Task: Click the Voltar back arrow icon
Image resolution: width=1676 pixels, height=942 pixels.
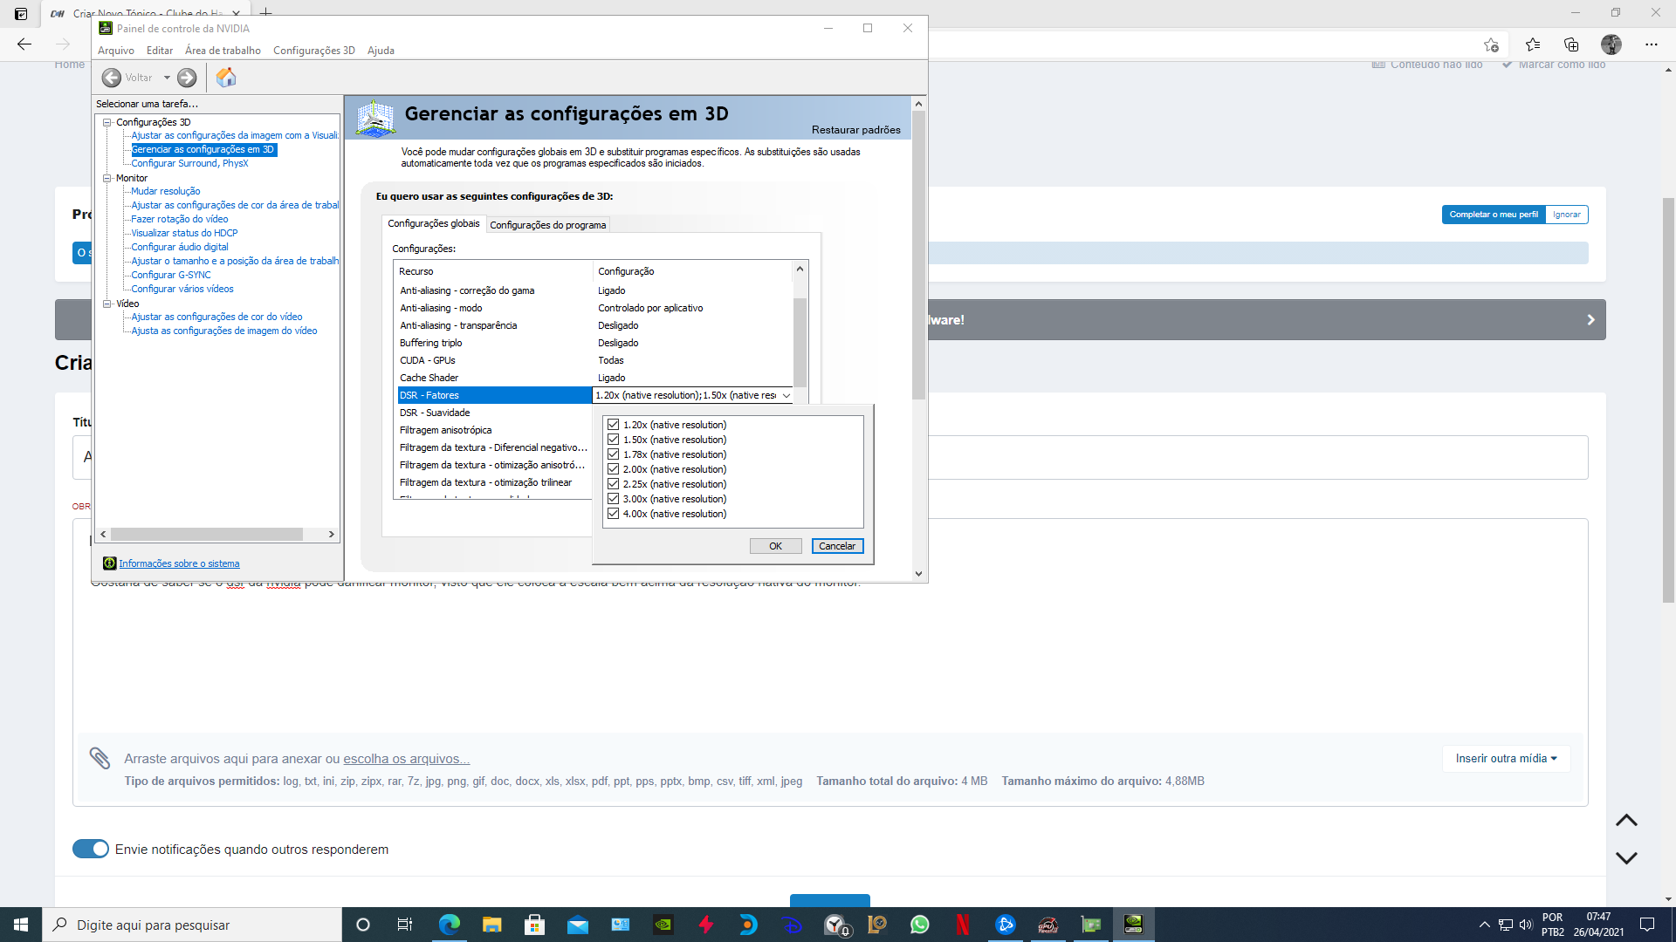Action: click(112, 78)
